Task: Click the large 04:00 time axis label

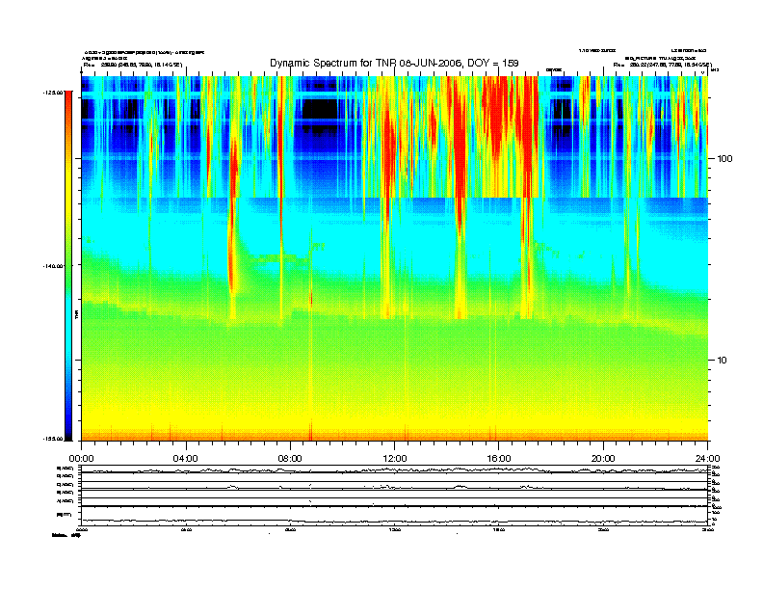Action: click(x=186, y=458)
